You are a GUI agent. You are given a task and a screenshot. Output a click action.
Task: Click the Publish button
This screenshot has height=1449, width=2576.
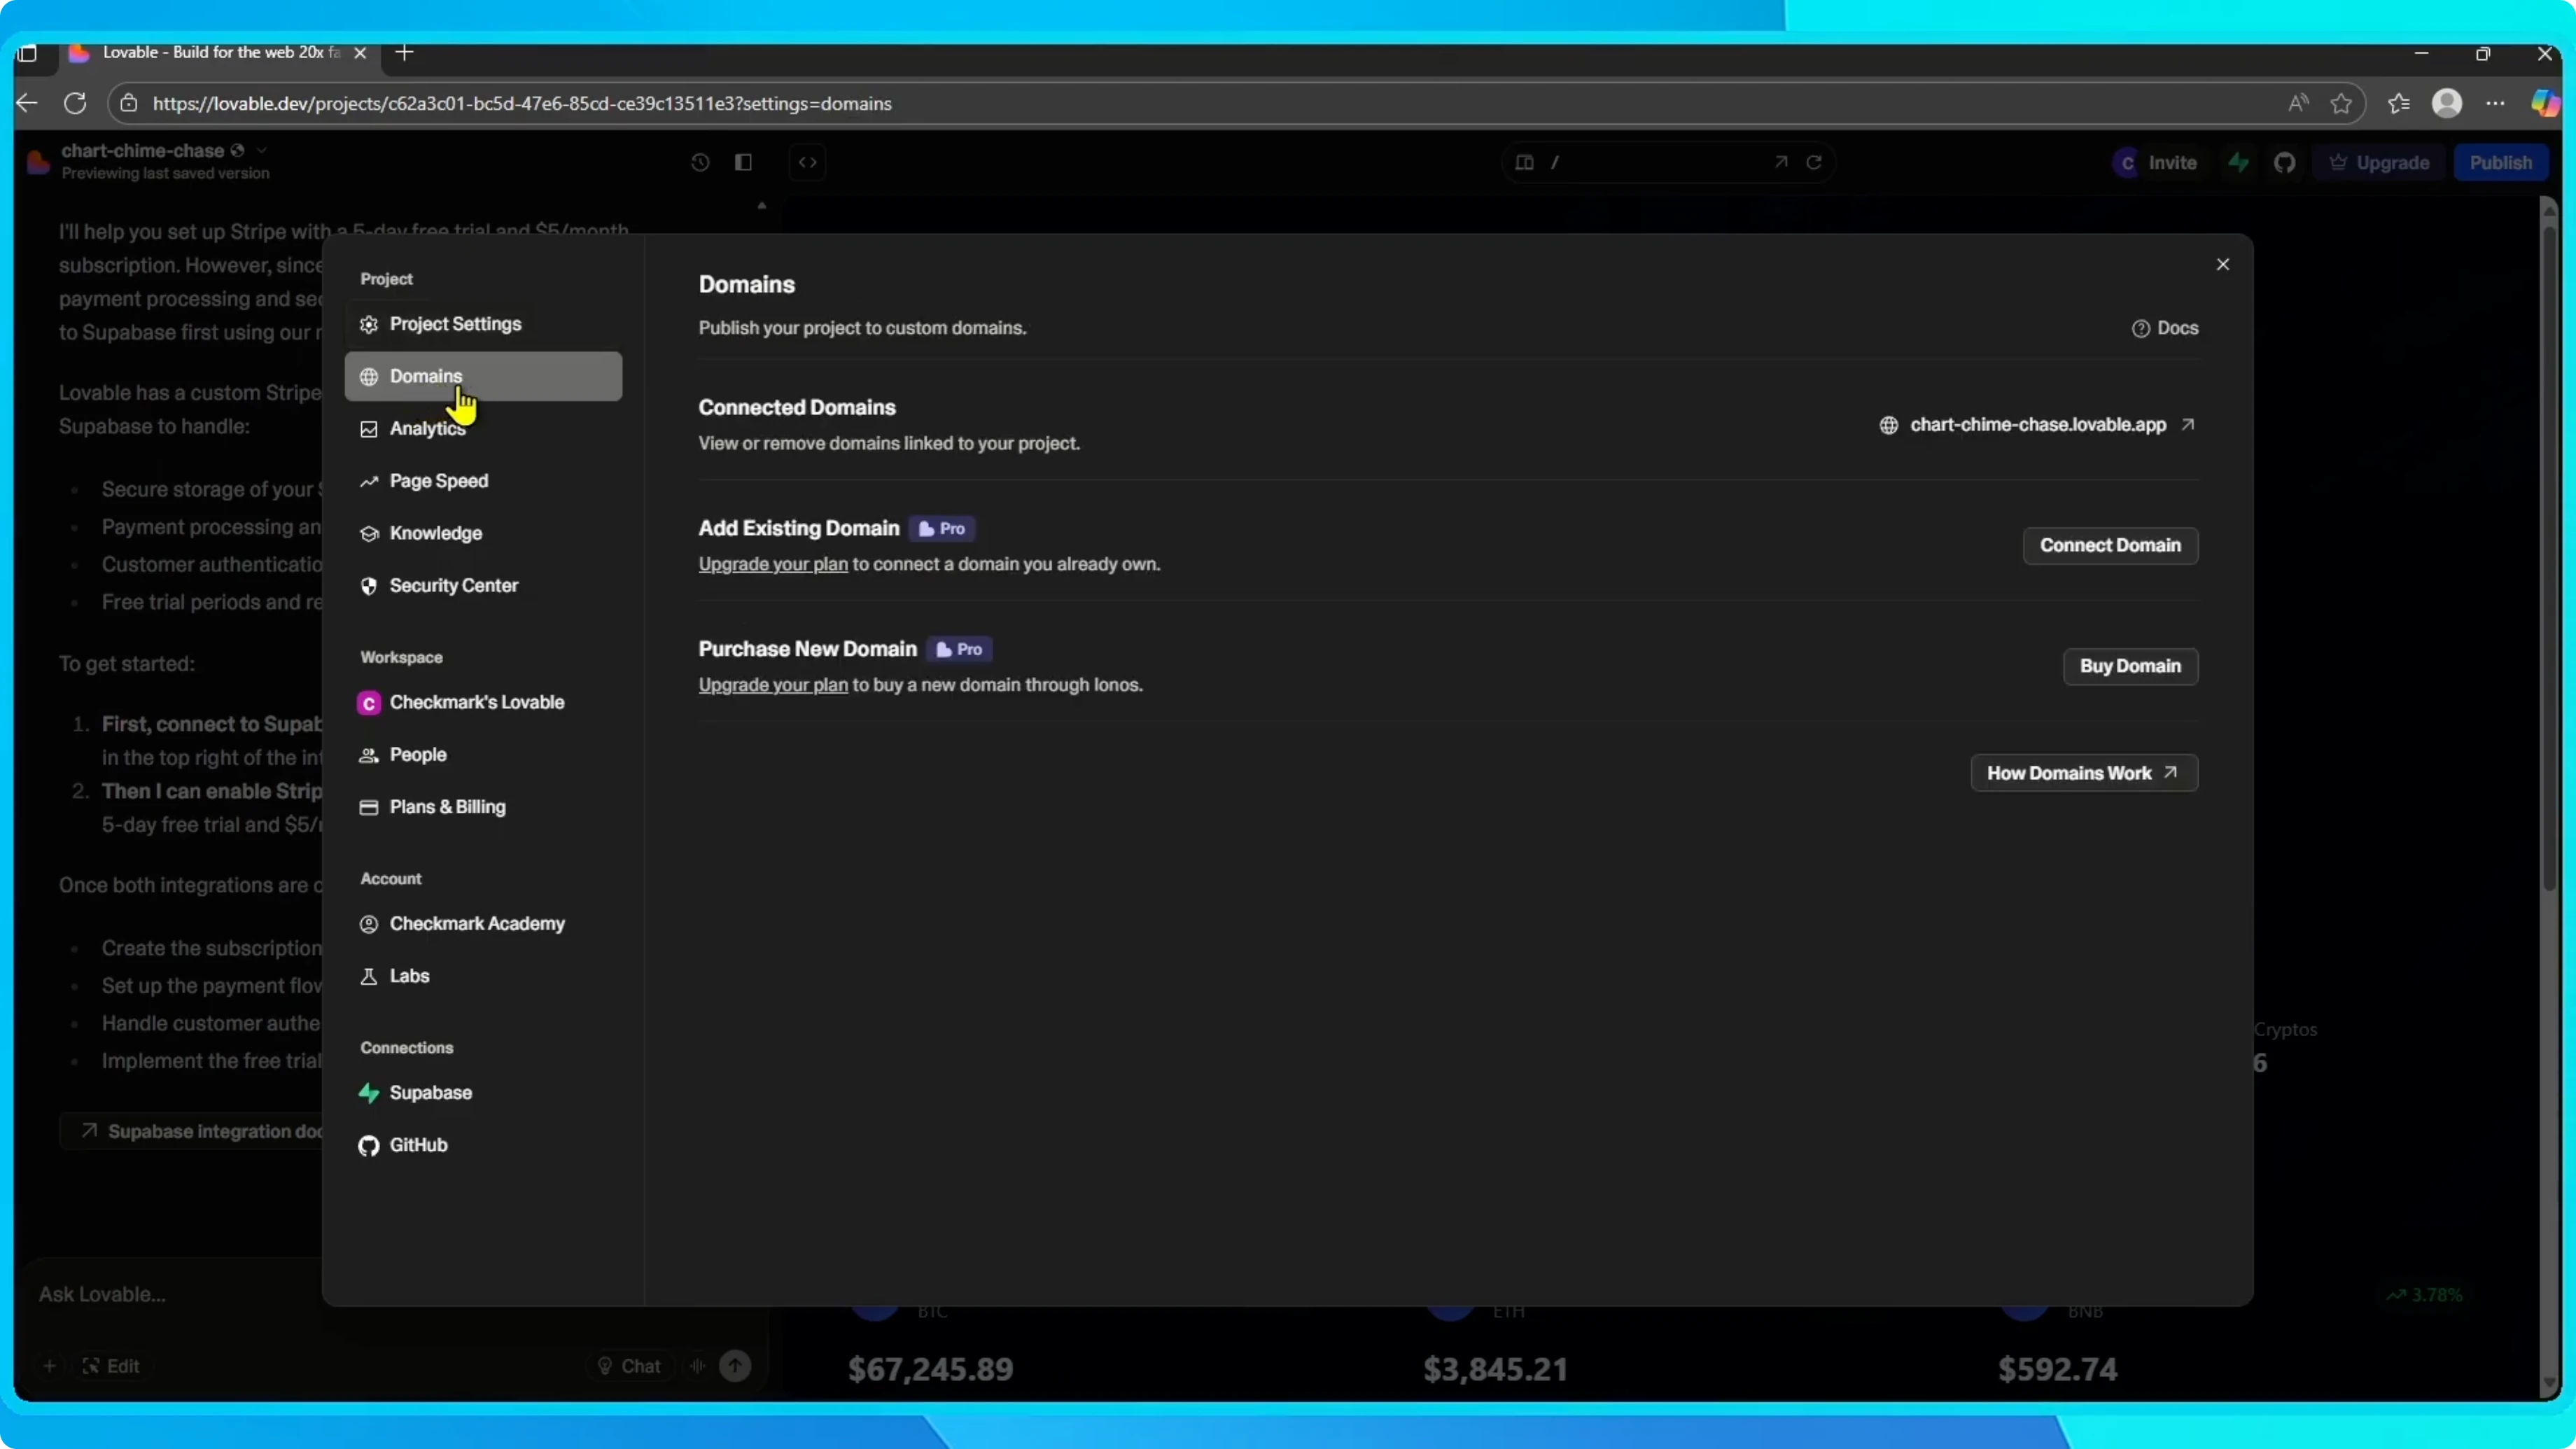point(2500,162)
